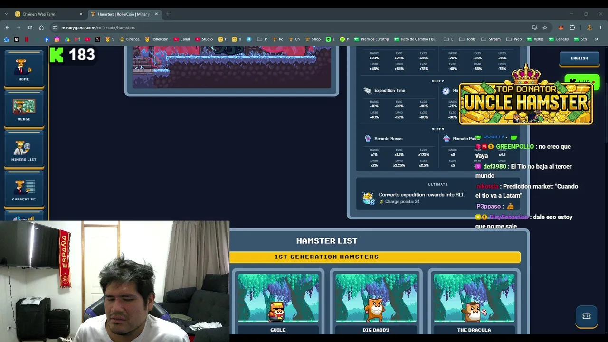Close the Chainers Web Farm tab

tap(81, 14)
